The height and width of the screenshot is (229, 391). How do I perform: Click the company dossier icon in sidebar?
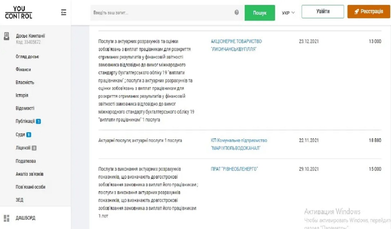(6, 36)
